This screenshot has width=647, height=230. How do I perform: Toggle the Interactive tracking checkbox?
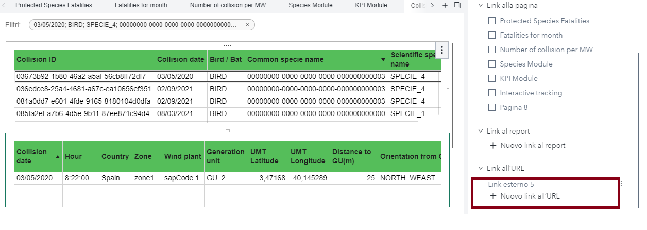tap(492, 93)
